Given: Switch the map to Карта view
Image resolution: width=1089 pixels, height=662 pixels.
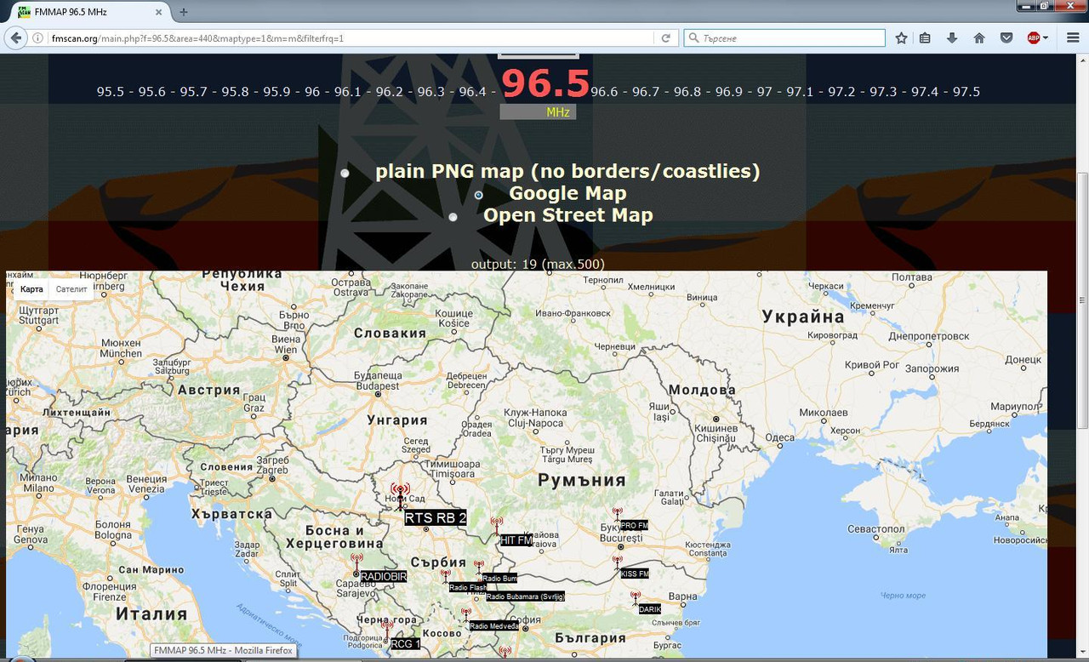Looking at the screenshot, I should pyautogui.click(x=31, y=289).
